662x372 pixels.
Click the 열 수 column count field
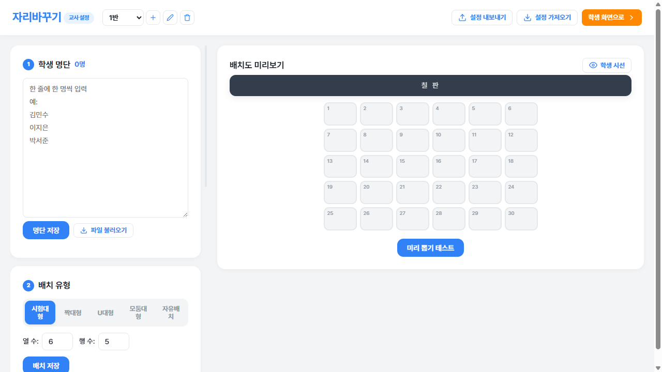click(x=57, y=342)
